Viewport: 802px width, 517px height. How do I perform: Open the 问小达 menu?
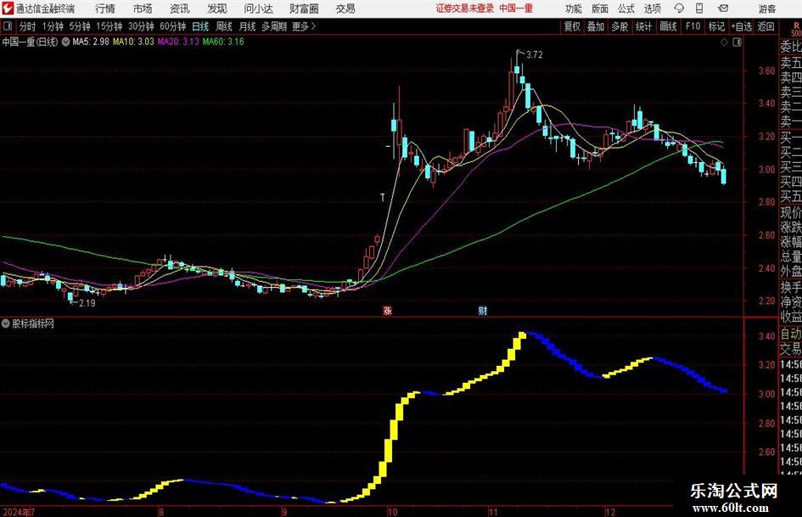click(258, 8)
